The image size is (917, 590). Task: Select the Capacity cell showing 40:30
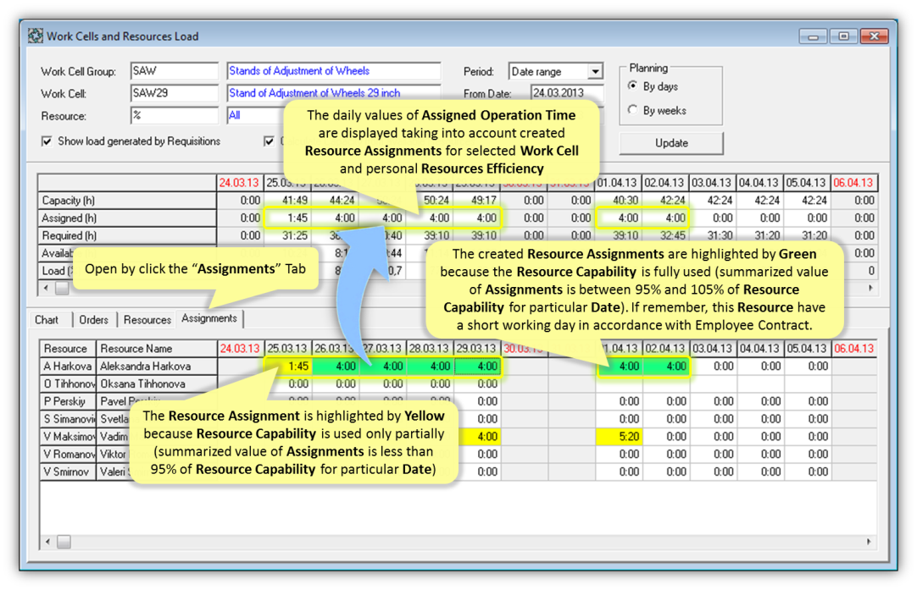point(619,201)
